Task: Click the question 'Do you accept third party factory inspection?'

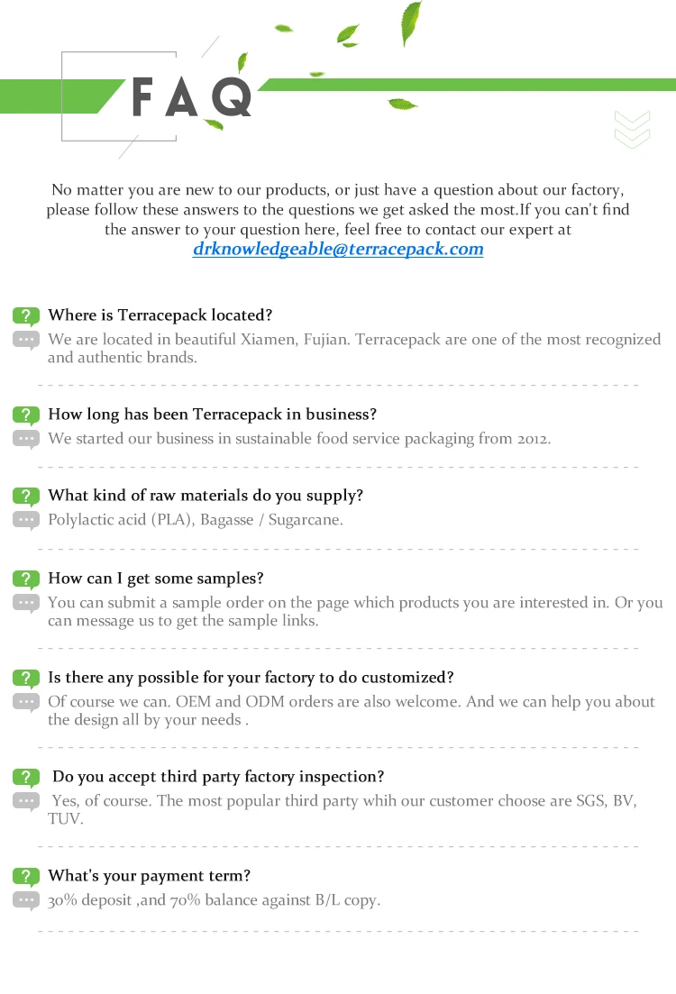Action: pyautogui.click(x=218, y=777)
